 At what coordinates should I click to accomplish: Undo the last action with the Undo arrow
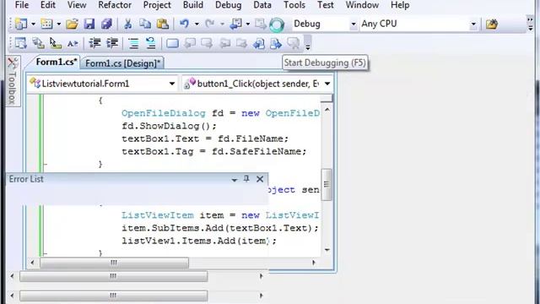[184, 24]
